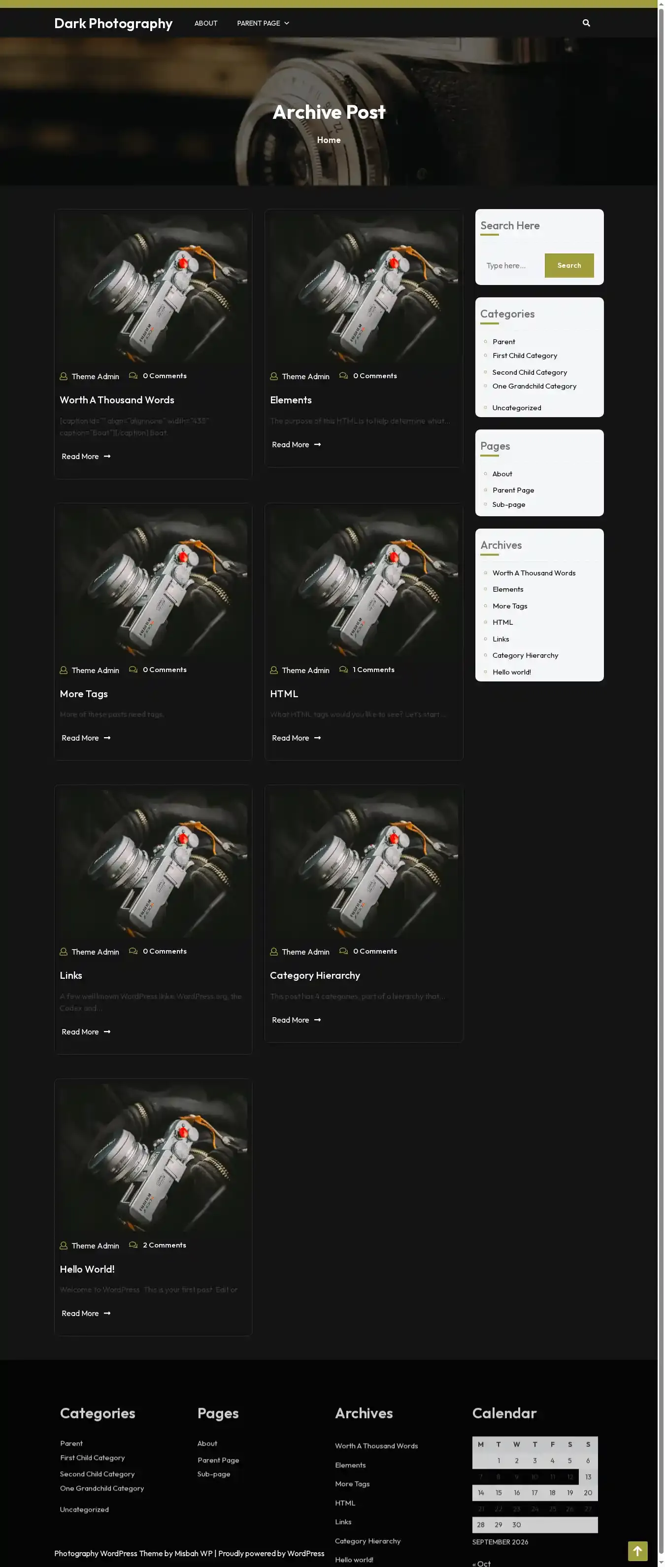Expand the Parent Page menu chevron

[x=287, y=23]
